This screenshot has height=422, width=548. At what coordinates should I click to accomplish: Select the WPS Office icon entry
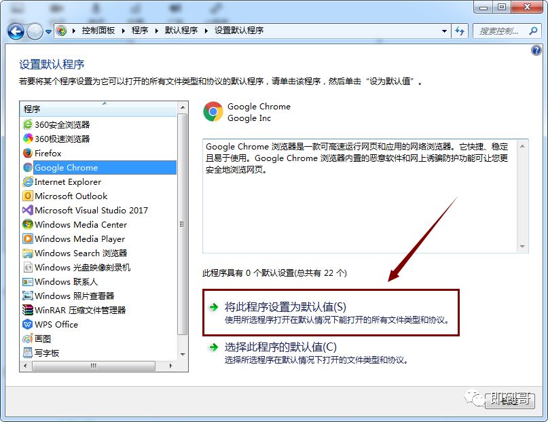[28, 324]
